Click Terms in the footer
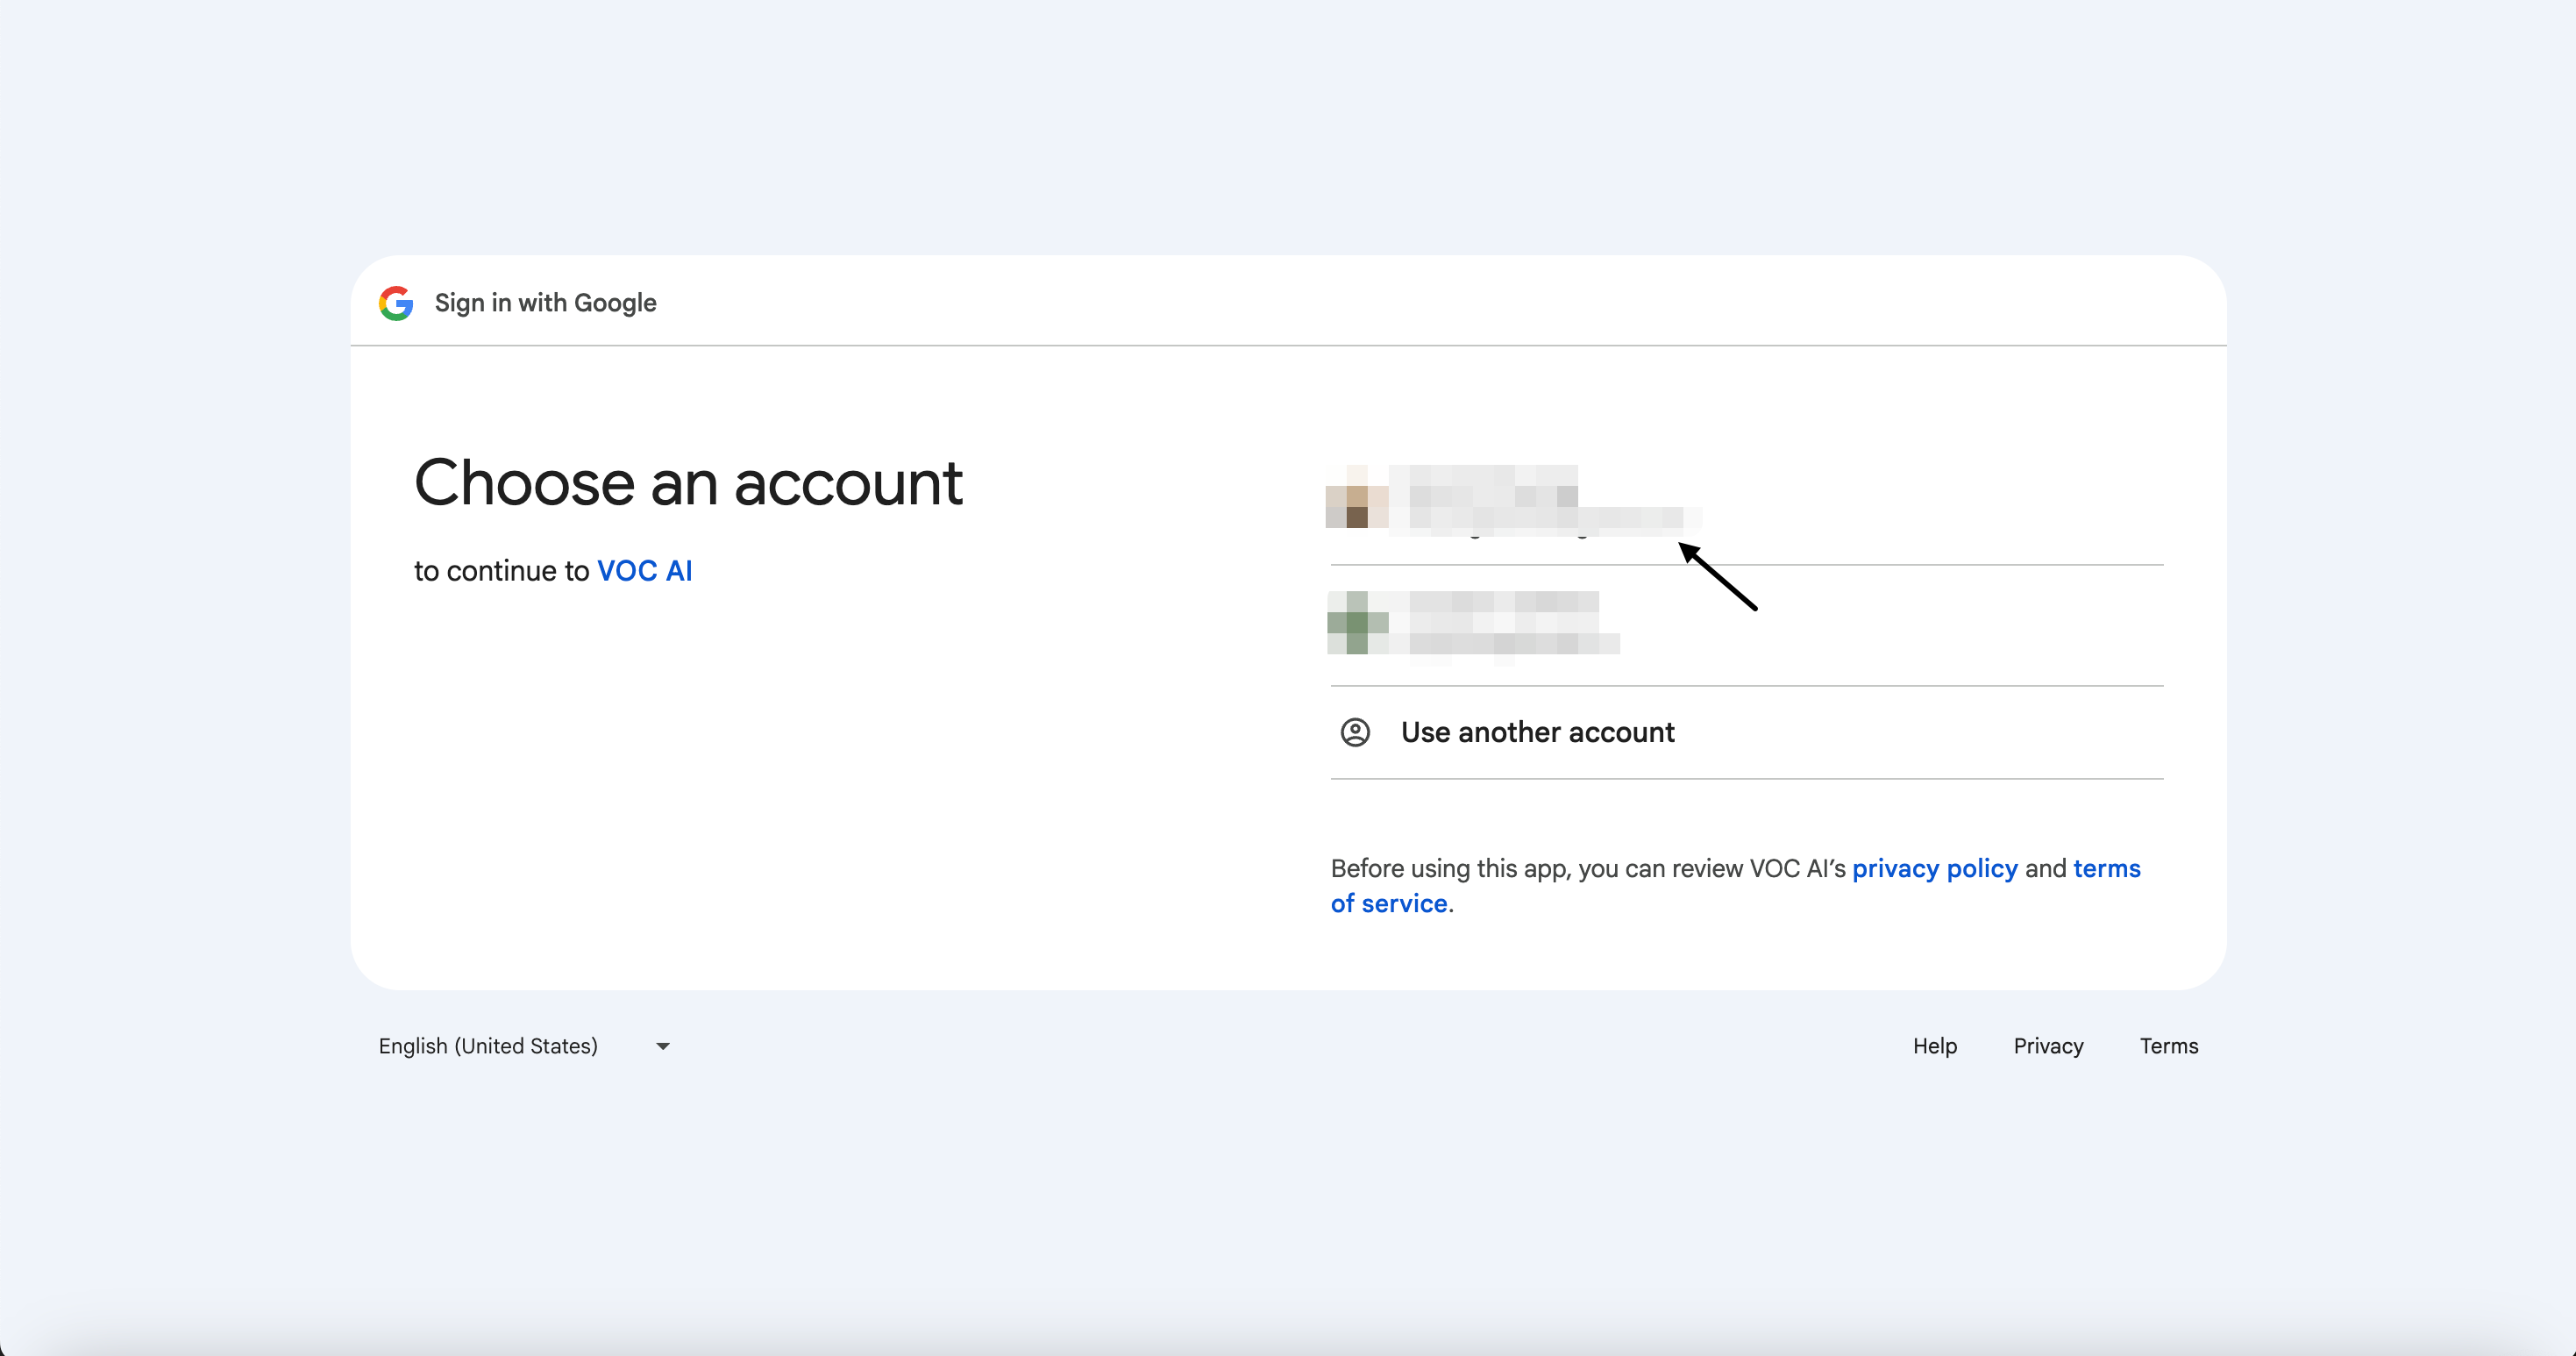Image resolution: width=2576 pixels, height=1356 pixels. click(x=2168, y=1046)
